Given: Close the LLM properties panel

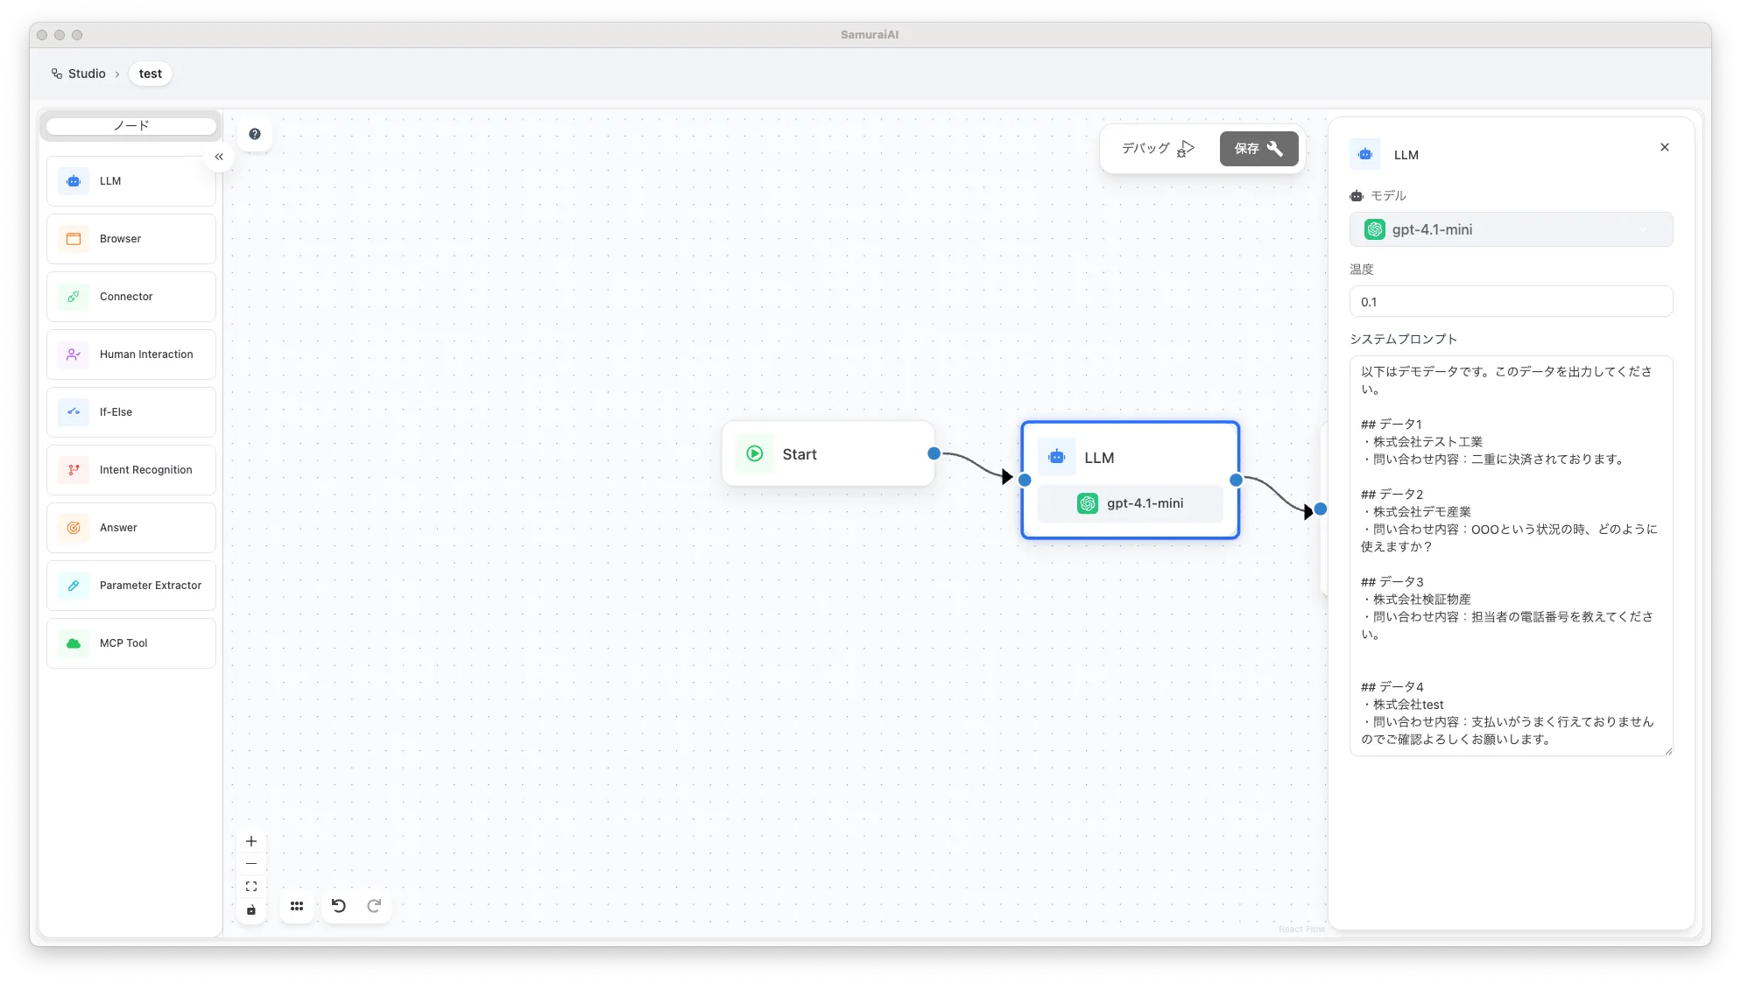Looking at the screenshot, I should [x=1664, y=147].
